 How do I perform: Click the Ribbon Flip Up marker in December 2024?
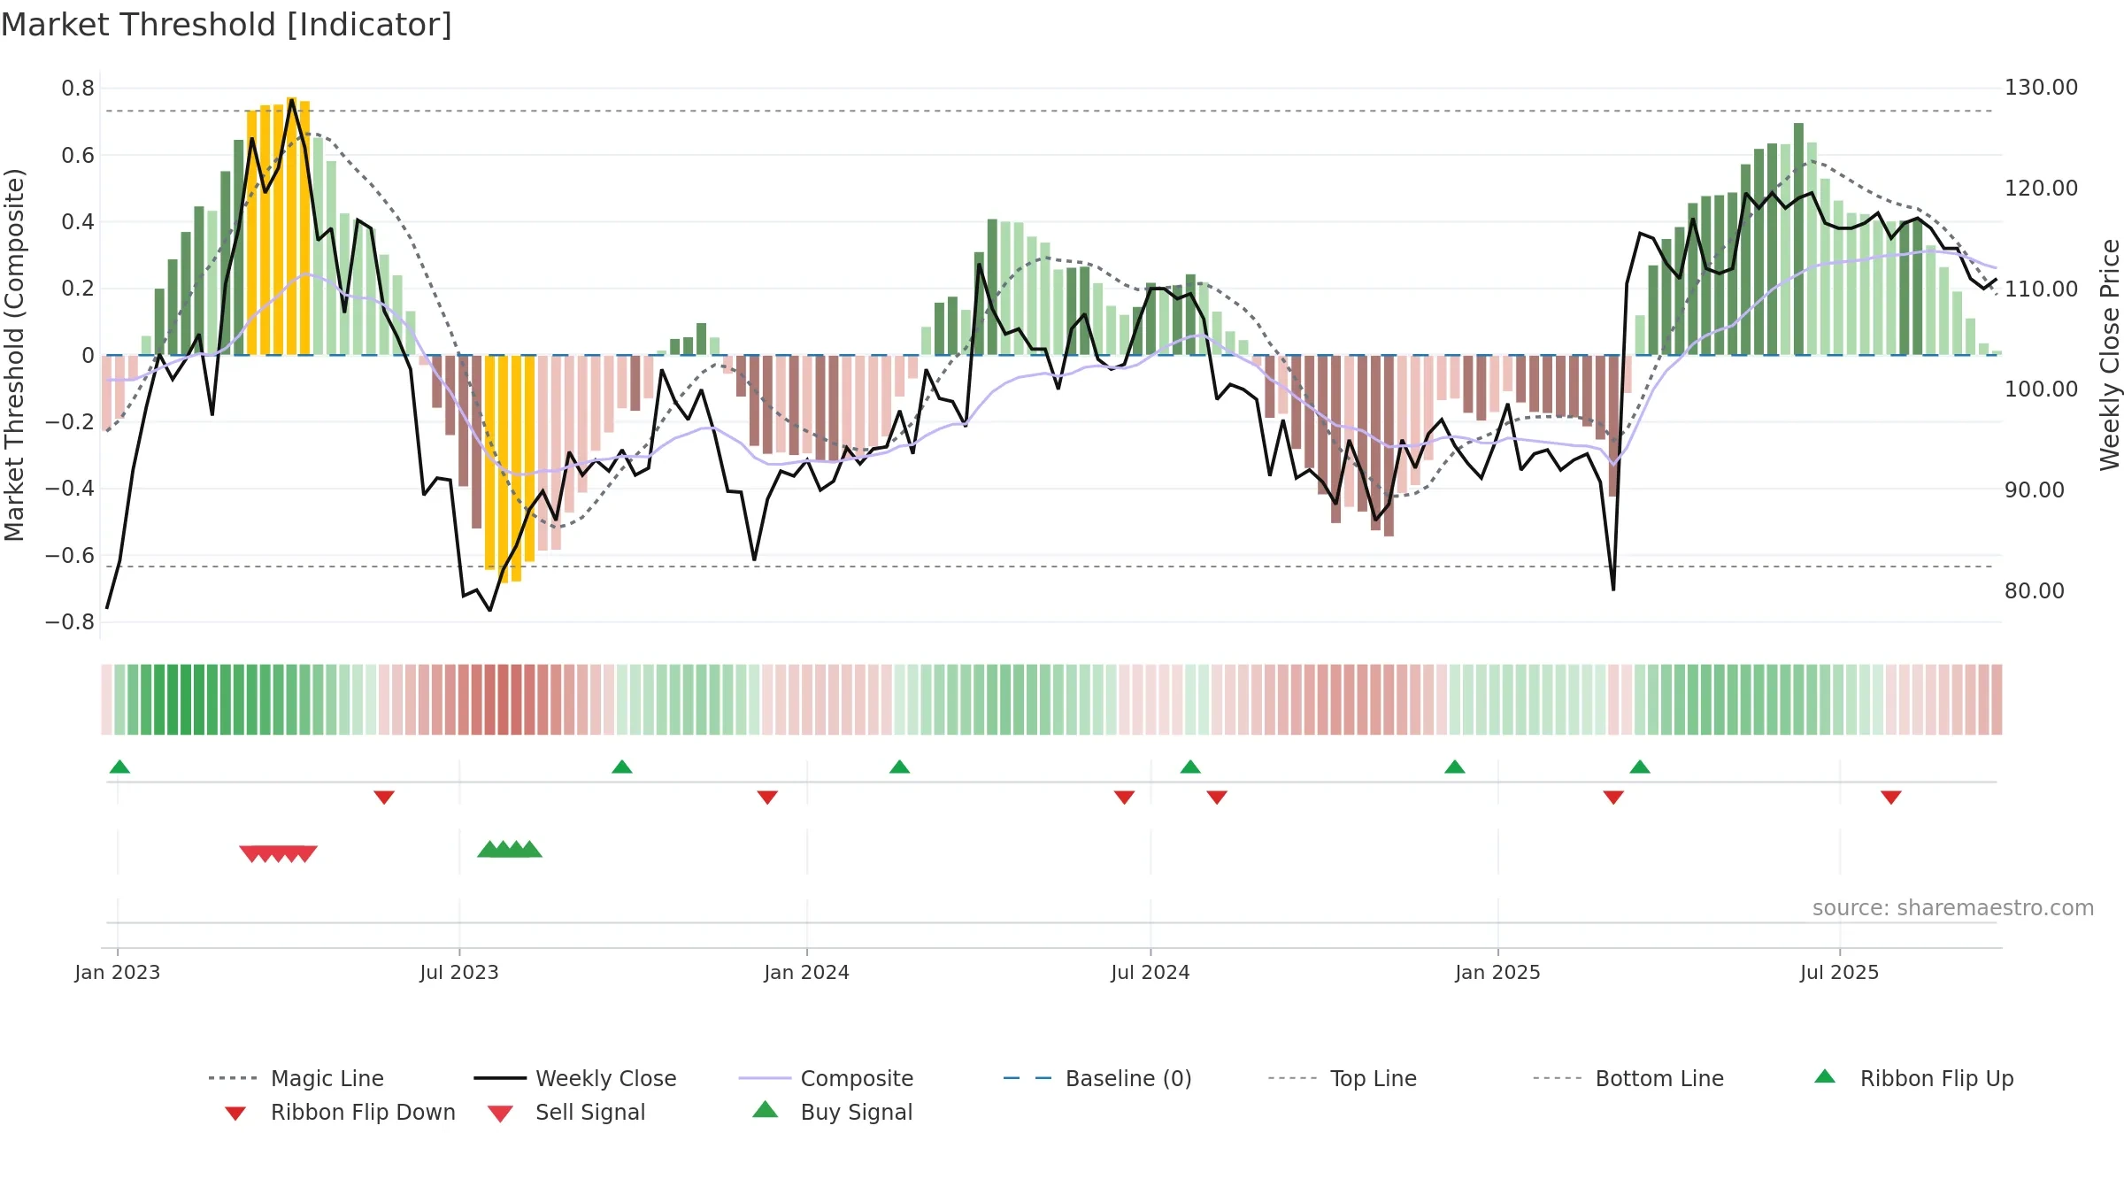[x=1455, y=767]
